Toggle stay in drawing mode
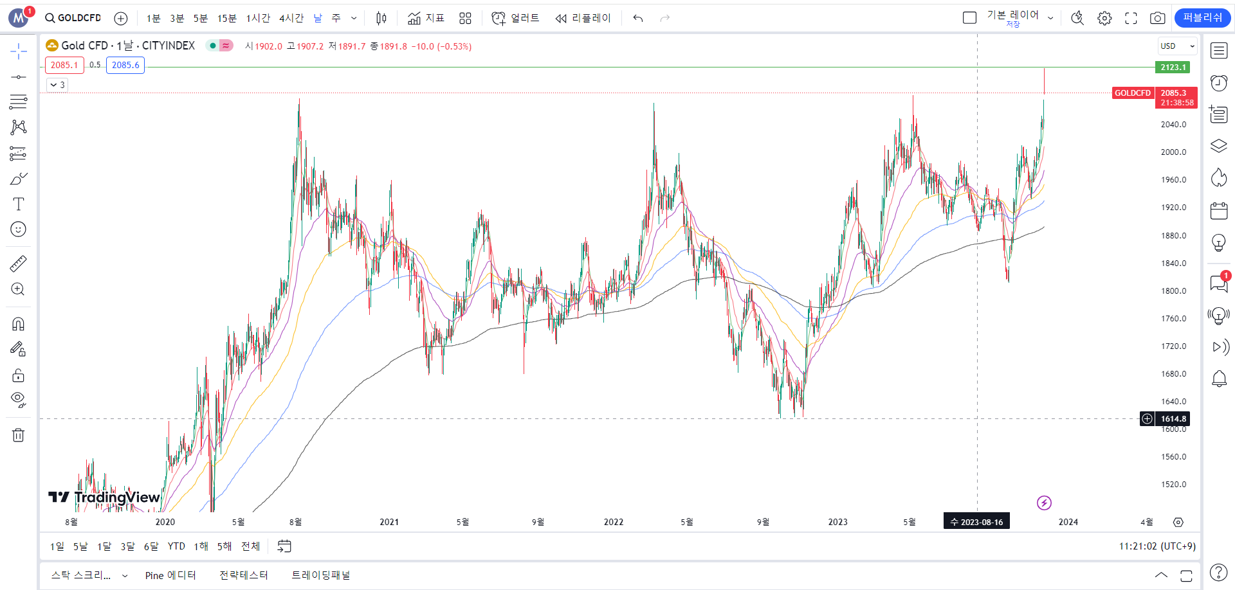 [x=18, y=349]
